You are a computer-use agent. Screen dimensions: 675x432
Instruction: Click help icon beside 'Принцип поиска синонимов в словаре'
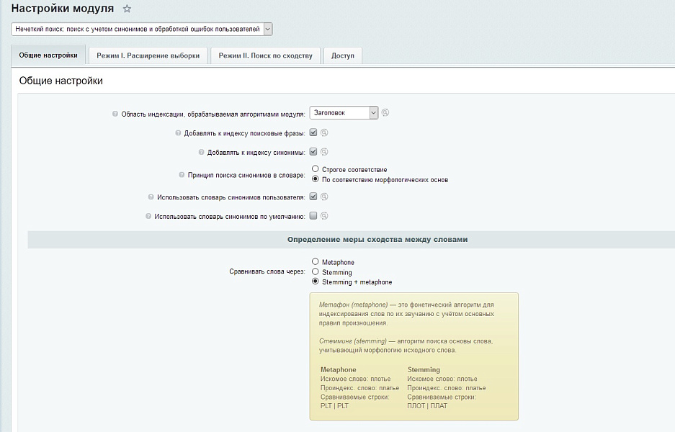(182, 175)
